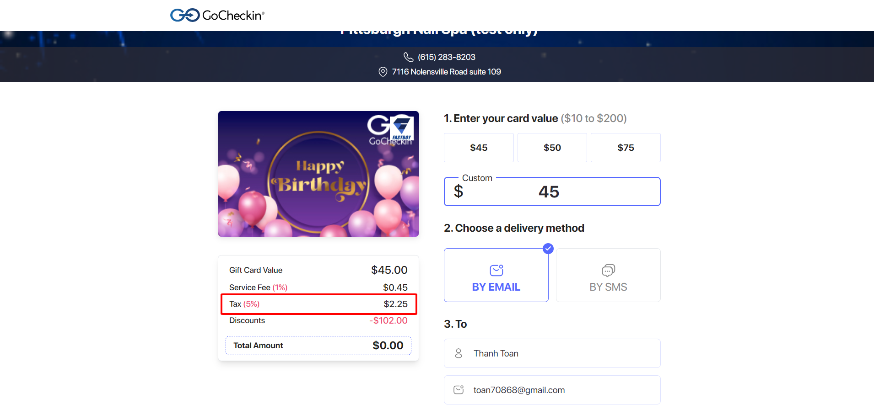Click the address 7116 Nolensville Road
The width and height of the screenshot is (874, 415).
[x=446, y=72]
